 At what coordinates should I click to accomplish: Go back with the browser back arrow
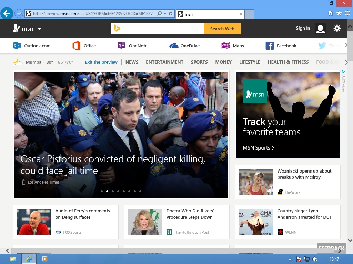(x=7, y=13)
